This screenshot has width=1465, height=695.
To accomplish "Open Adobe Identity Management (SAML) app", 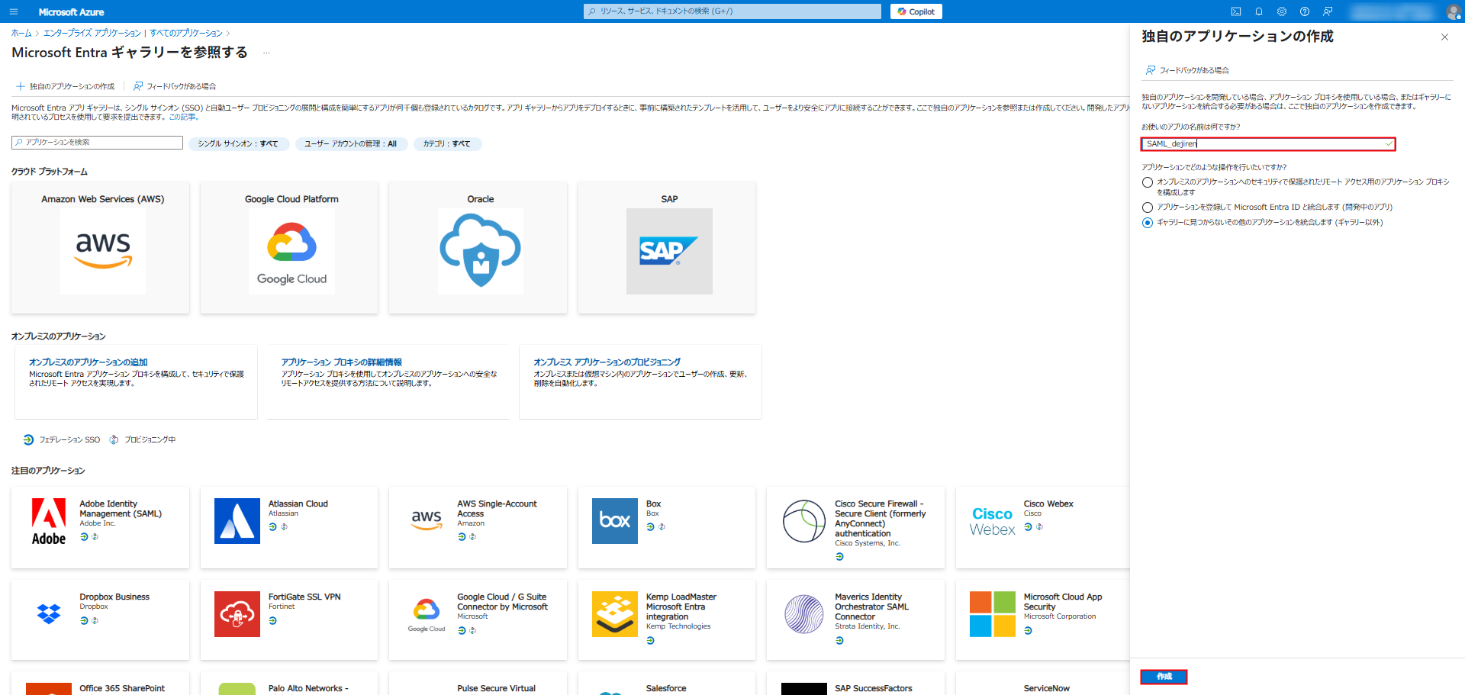I will pyautogui.click(x=101, y=527).
